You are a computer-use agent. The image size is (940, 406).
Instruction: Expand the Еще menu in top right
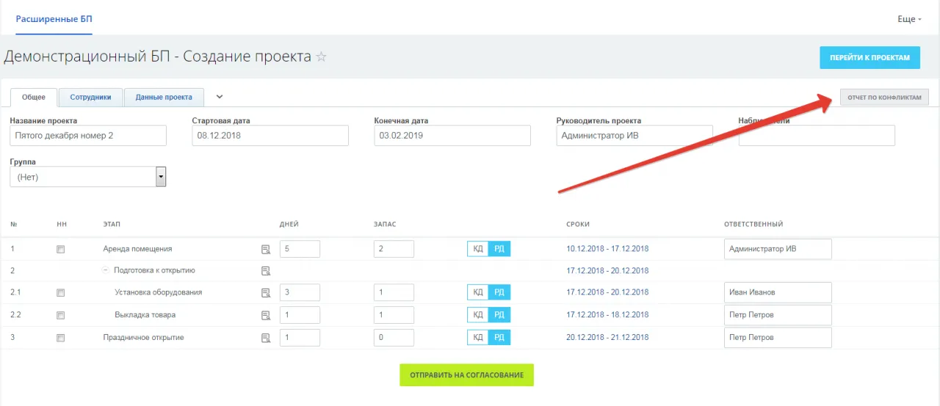pyautogui.click(x=909, y=19)
